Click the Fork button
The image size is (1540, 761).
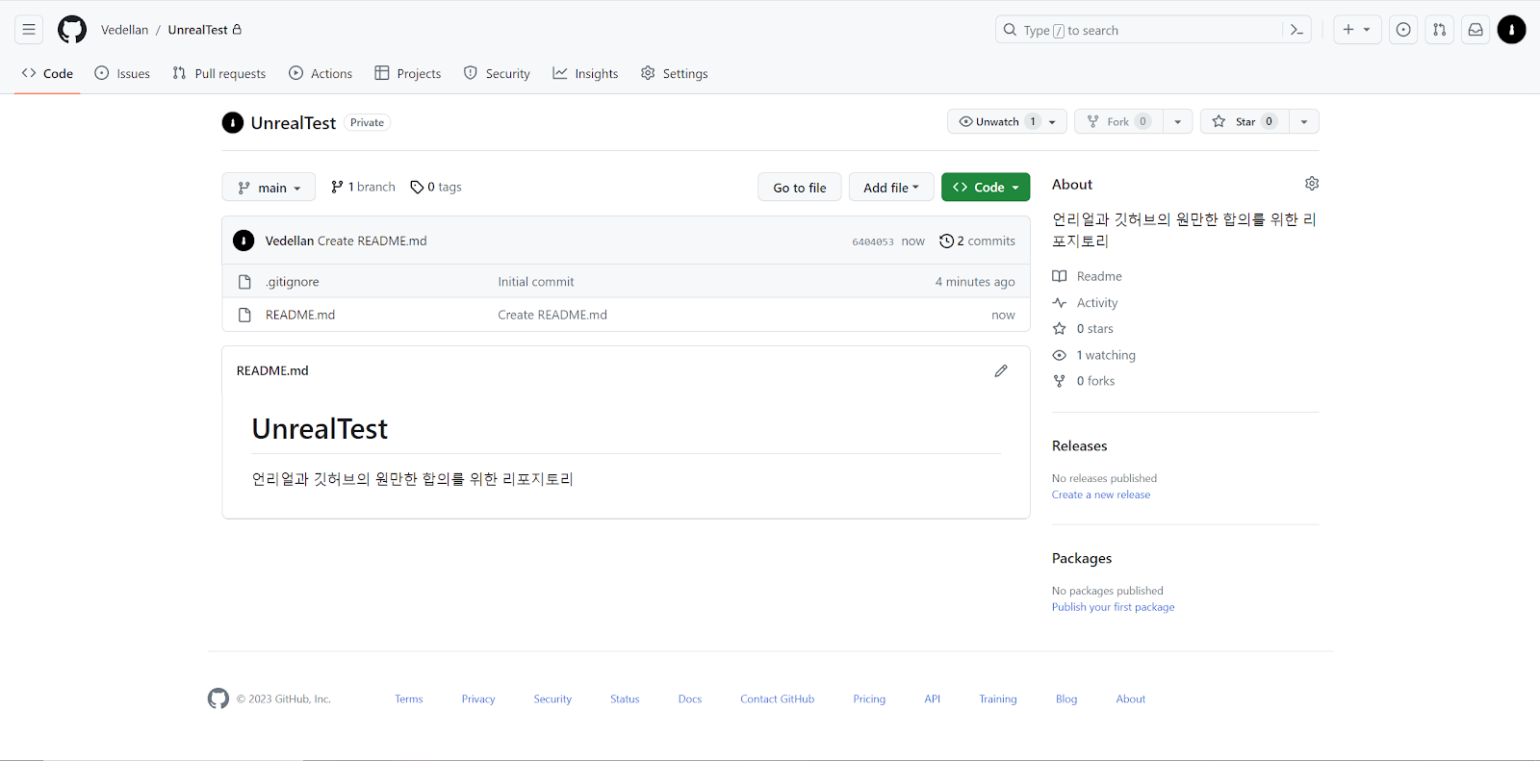pyautogui.click(x=1118, y=121)
